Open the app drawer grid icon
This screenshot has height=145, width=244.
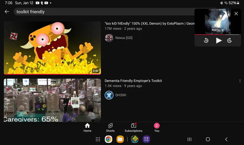click(98, 139)
